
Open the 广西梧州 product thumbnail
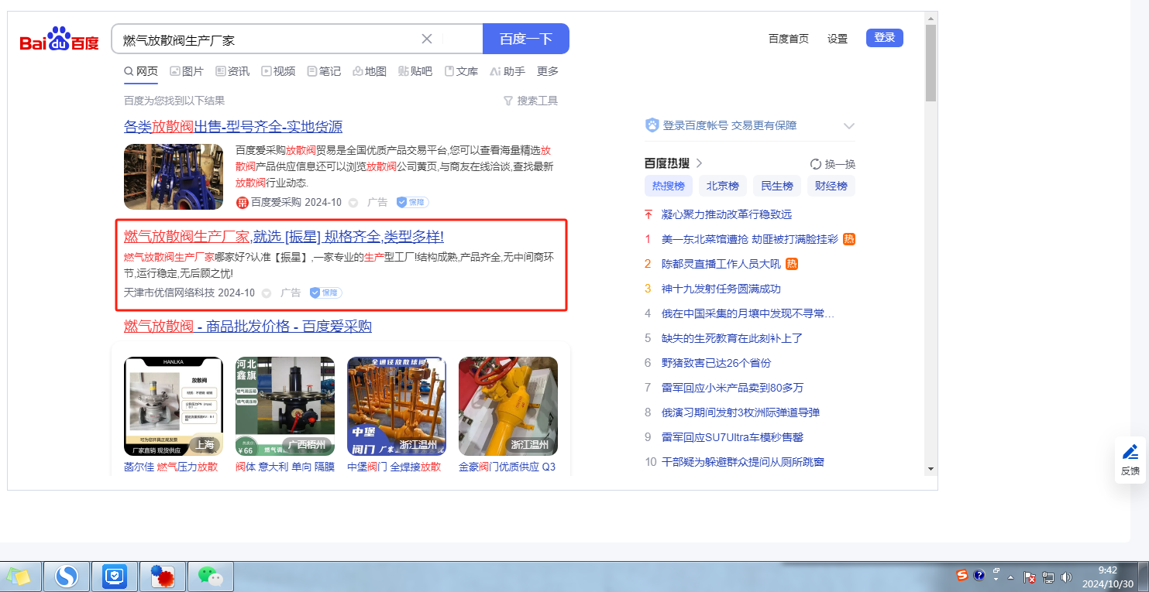tap(285, 406)
